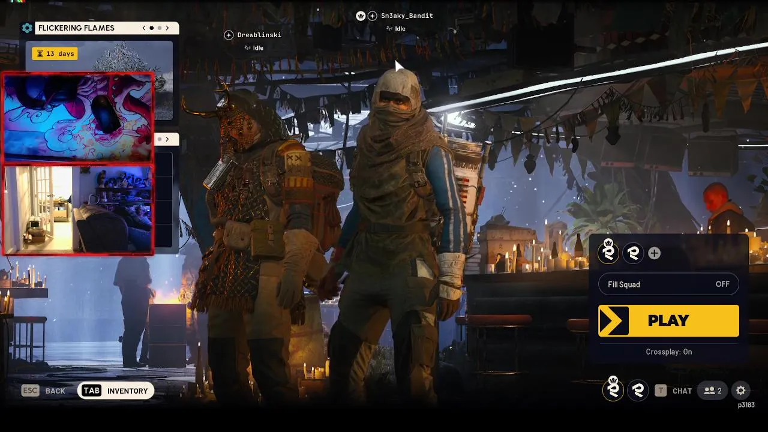Select the Sn3aky_Bandit player name tag
The width and height of the screenshot is (768, 432).
[407, 16]
